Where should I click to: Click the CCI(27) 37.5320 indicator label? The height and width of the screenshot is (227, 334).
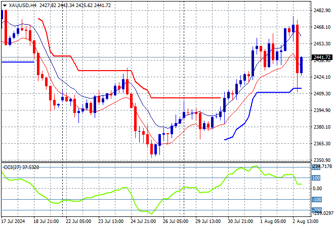tap(21, 167)
